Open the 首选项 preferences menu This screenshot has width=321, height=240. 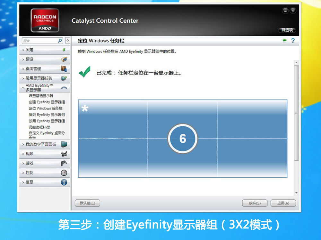pos(287,30)
